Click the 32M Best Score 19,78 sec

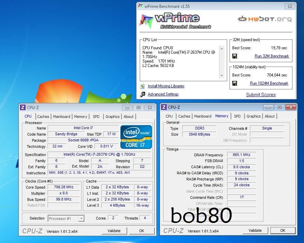coord(279,48)
